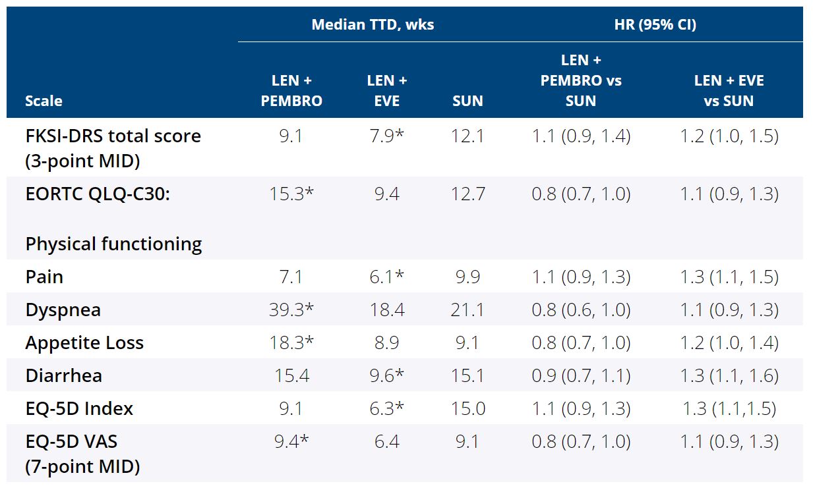Select the EORTC QLQ-C30 row label
The image size is (813, 490).
pyautogui.click(x=98, y=194)
